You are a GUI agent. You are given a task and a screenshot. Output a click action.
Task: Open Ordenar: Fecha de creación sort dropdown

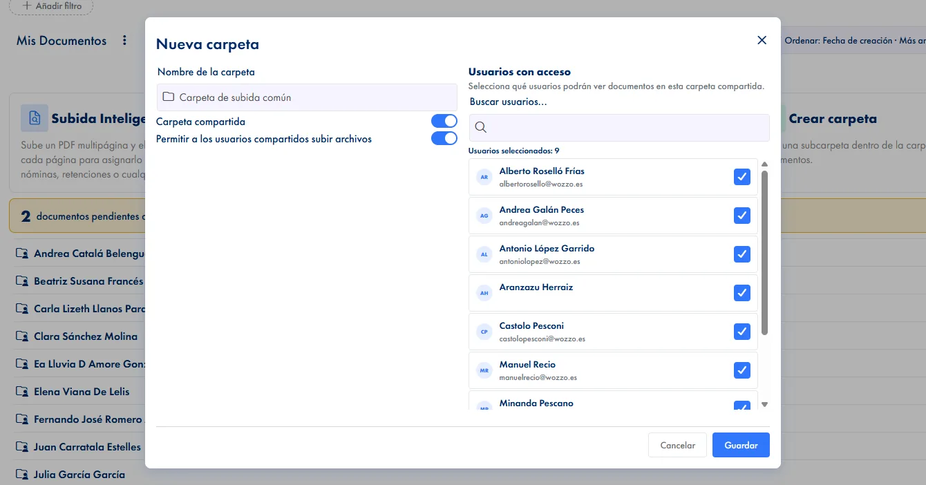click(853, 41)
